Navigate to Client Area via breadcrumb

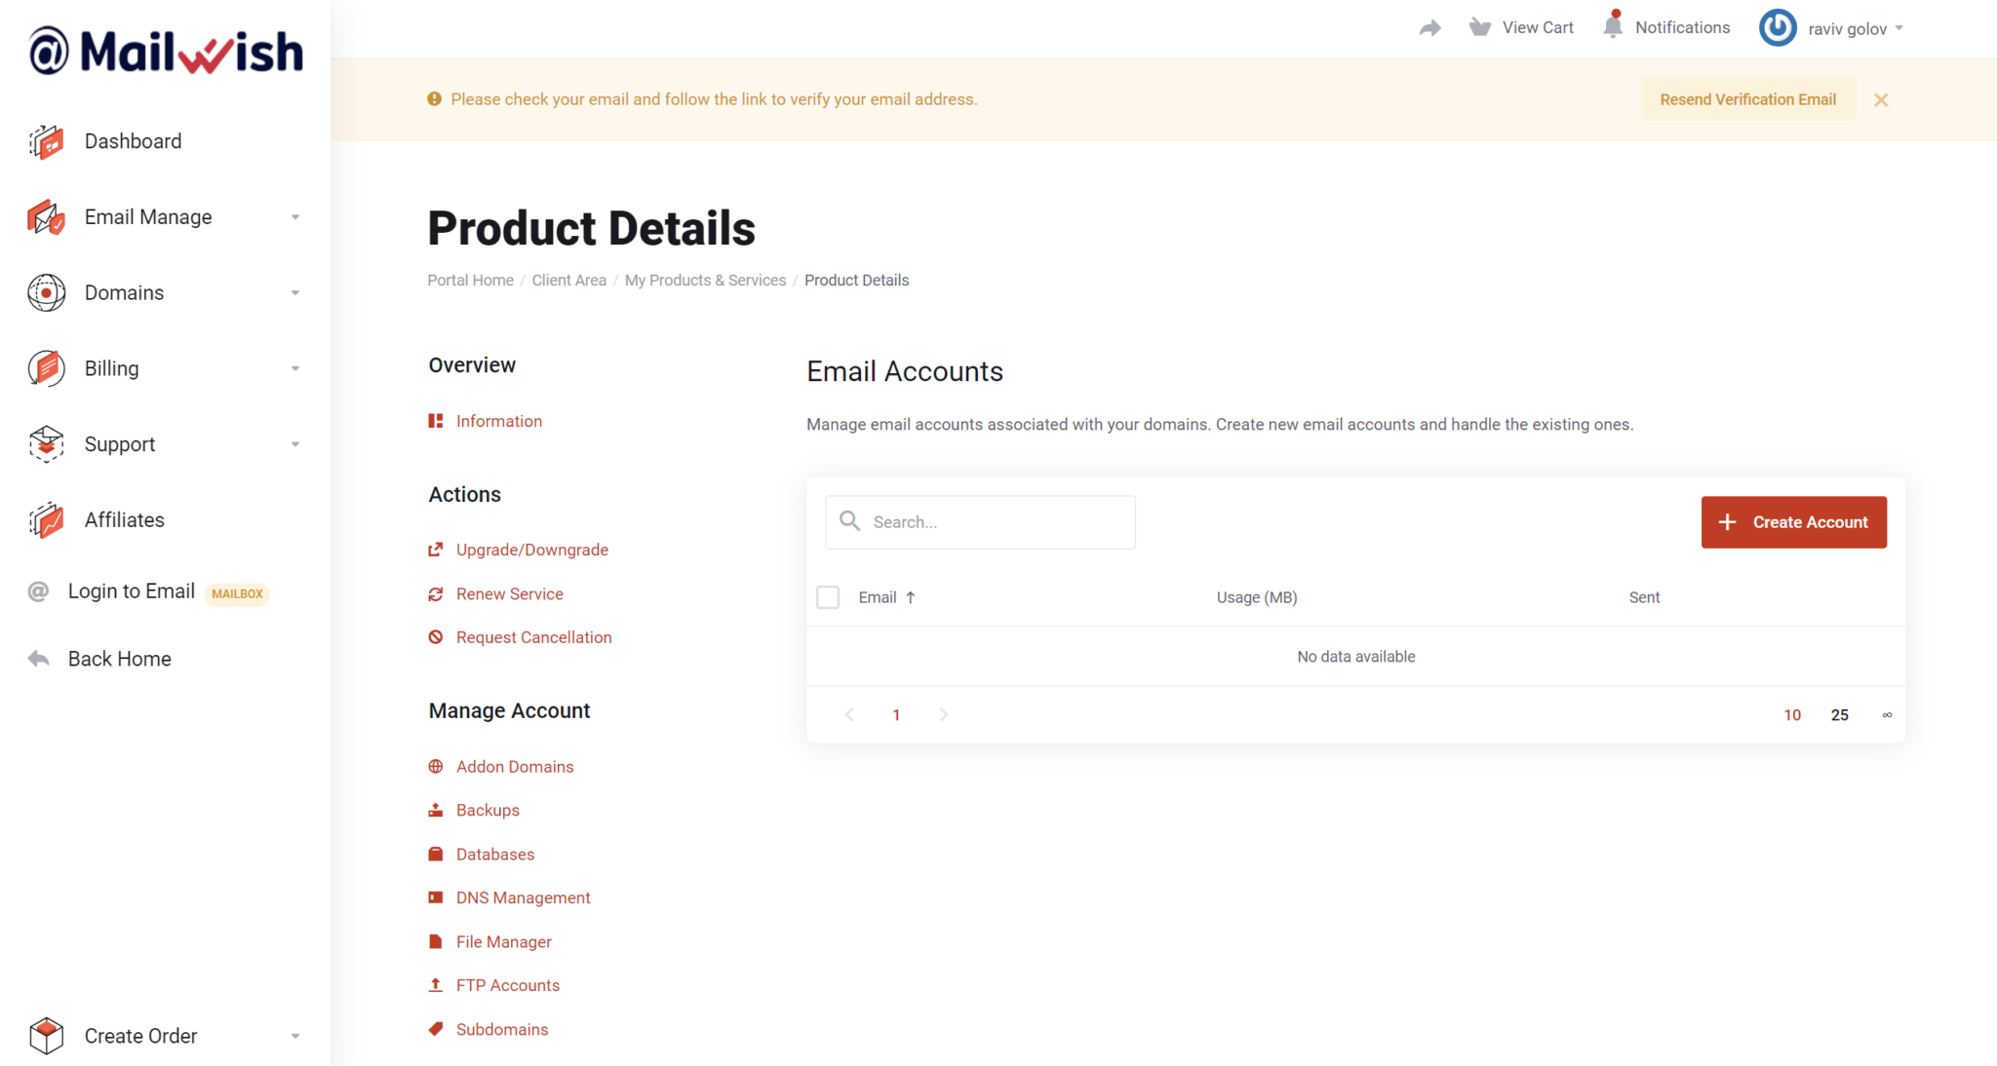568,280
